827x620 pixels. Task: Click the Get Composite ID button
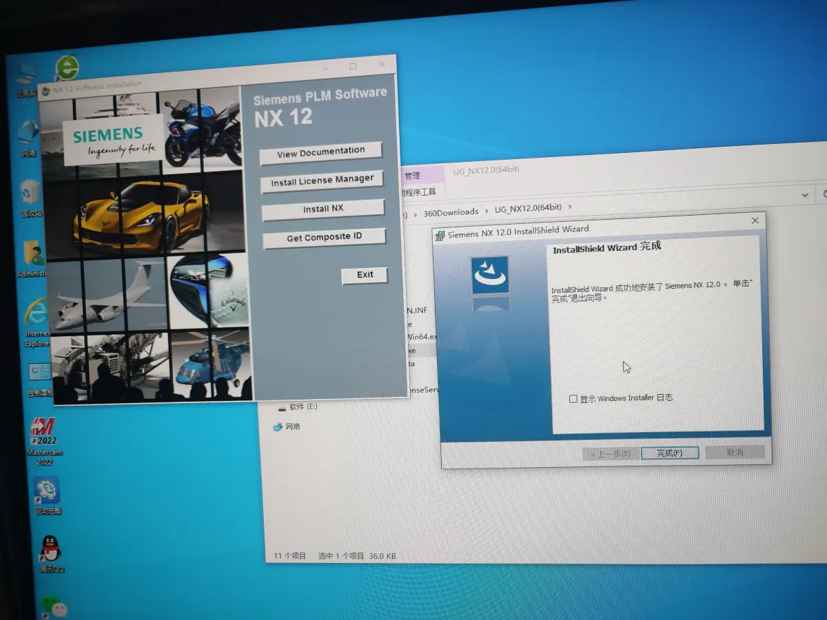325,238
